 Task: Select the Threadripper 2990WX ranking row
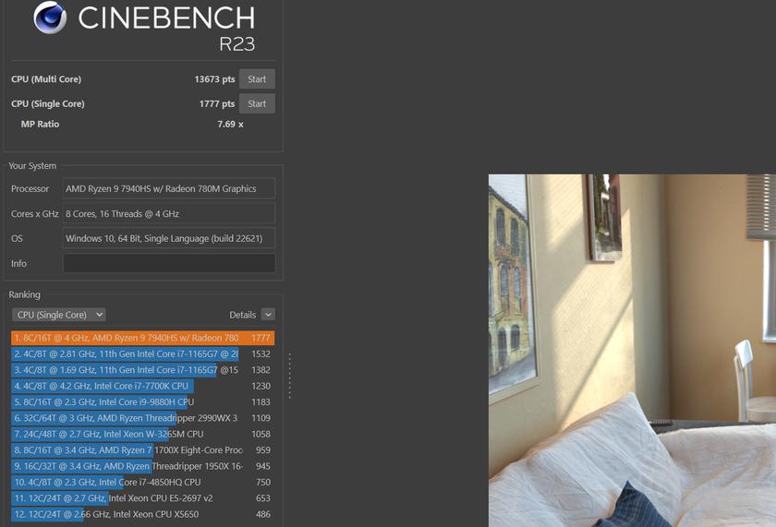(142, 418)
